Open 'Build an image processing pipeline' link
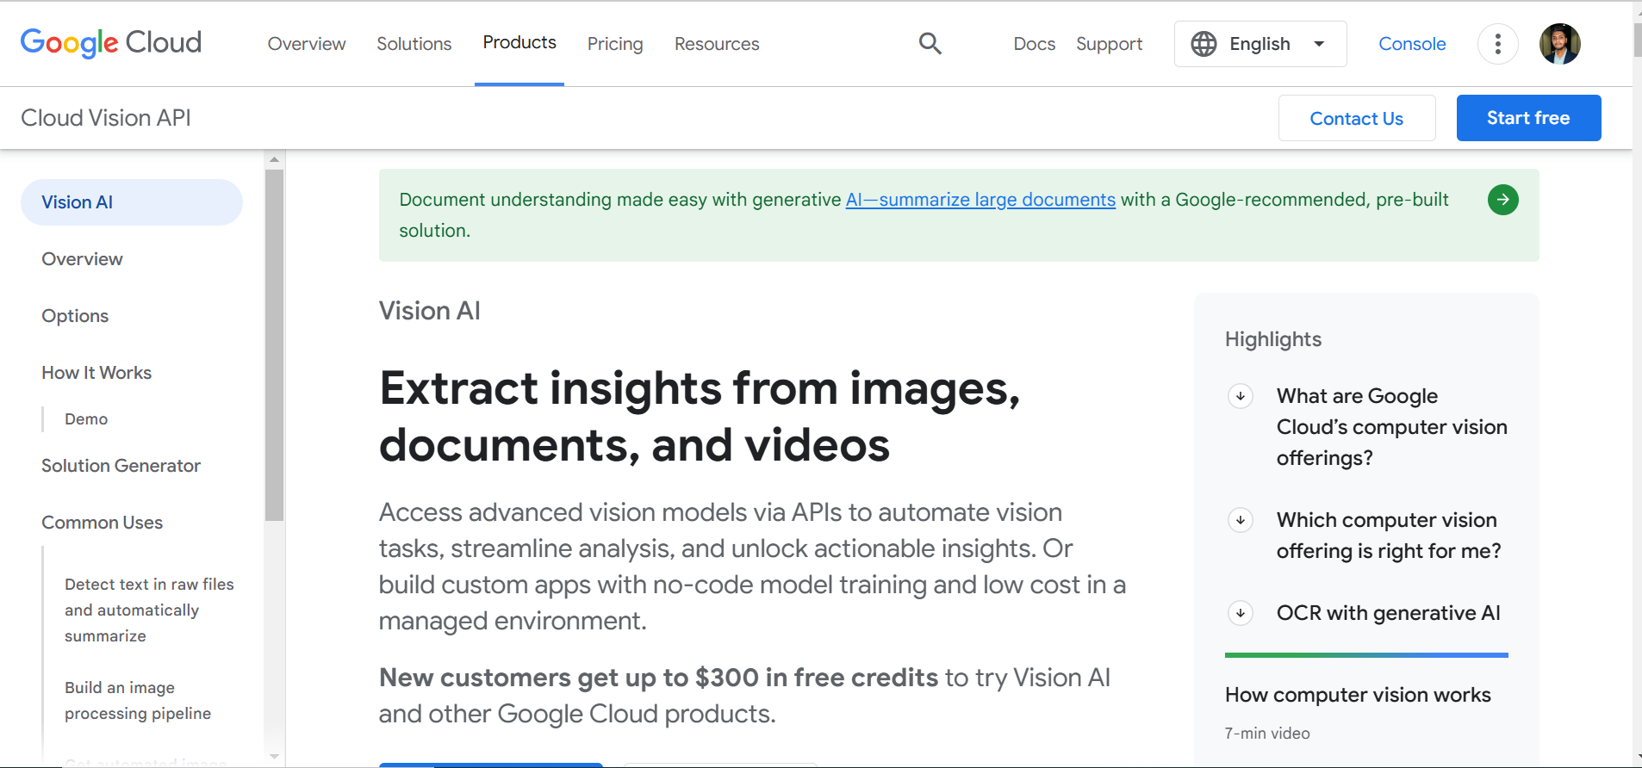This screenshot has width=1642, height=768. pyautogui.click(x=138, y=701)
